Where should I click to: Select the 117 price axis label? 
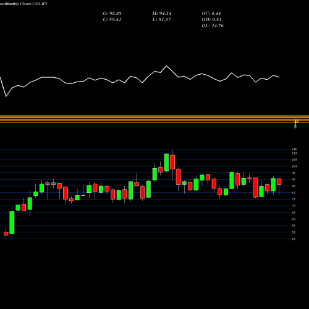tap(294, 153)
